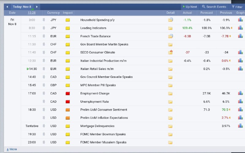245x153 pixels.
Task: Open the Filter options
Action: click(x=237, y=7)
